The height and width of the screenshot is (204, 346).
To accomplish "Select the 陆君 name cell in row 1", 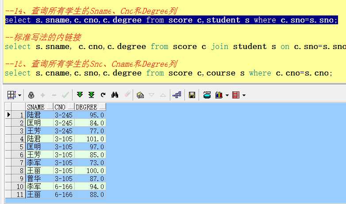I will pyautogui.click(x=39, y=115).
